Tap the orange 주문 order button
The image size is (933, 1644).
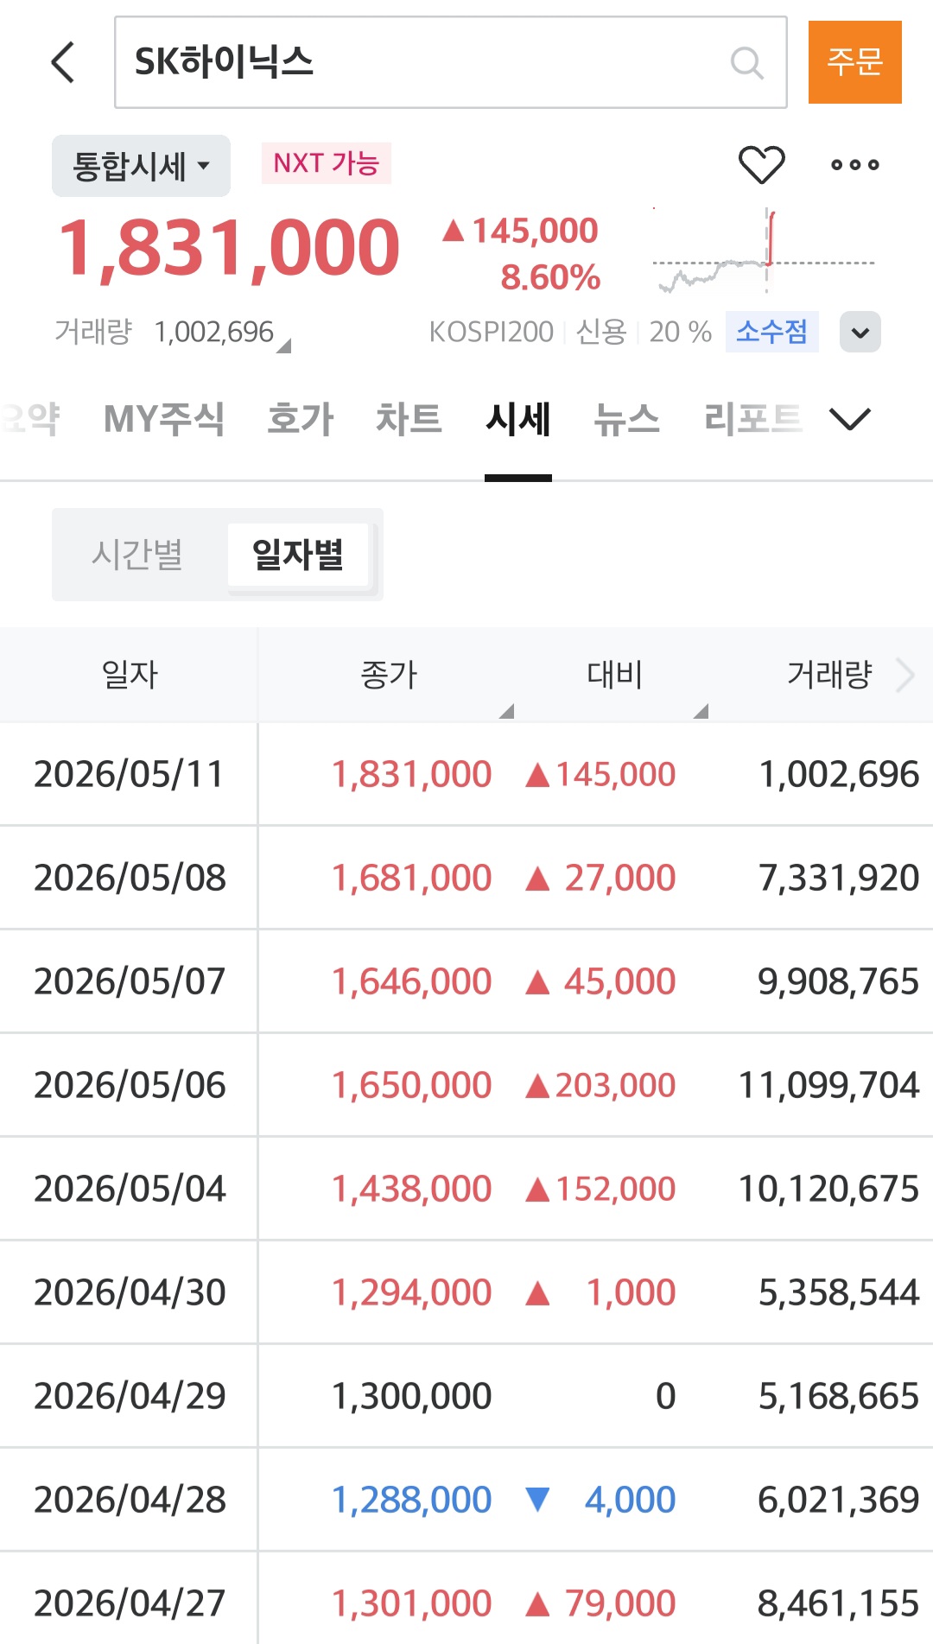point(854,62)
